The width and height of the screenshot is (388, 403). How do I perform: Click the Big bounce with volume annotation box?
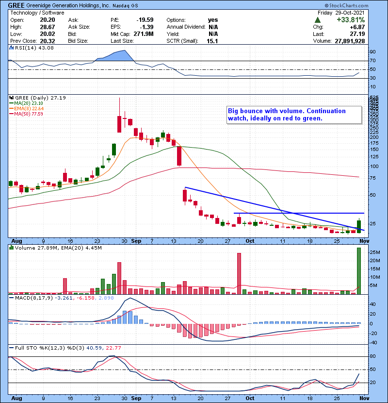[294, 115]
